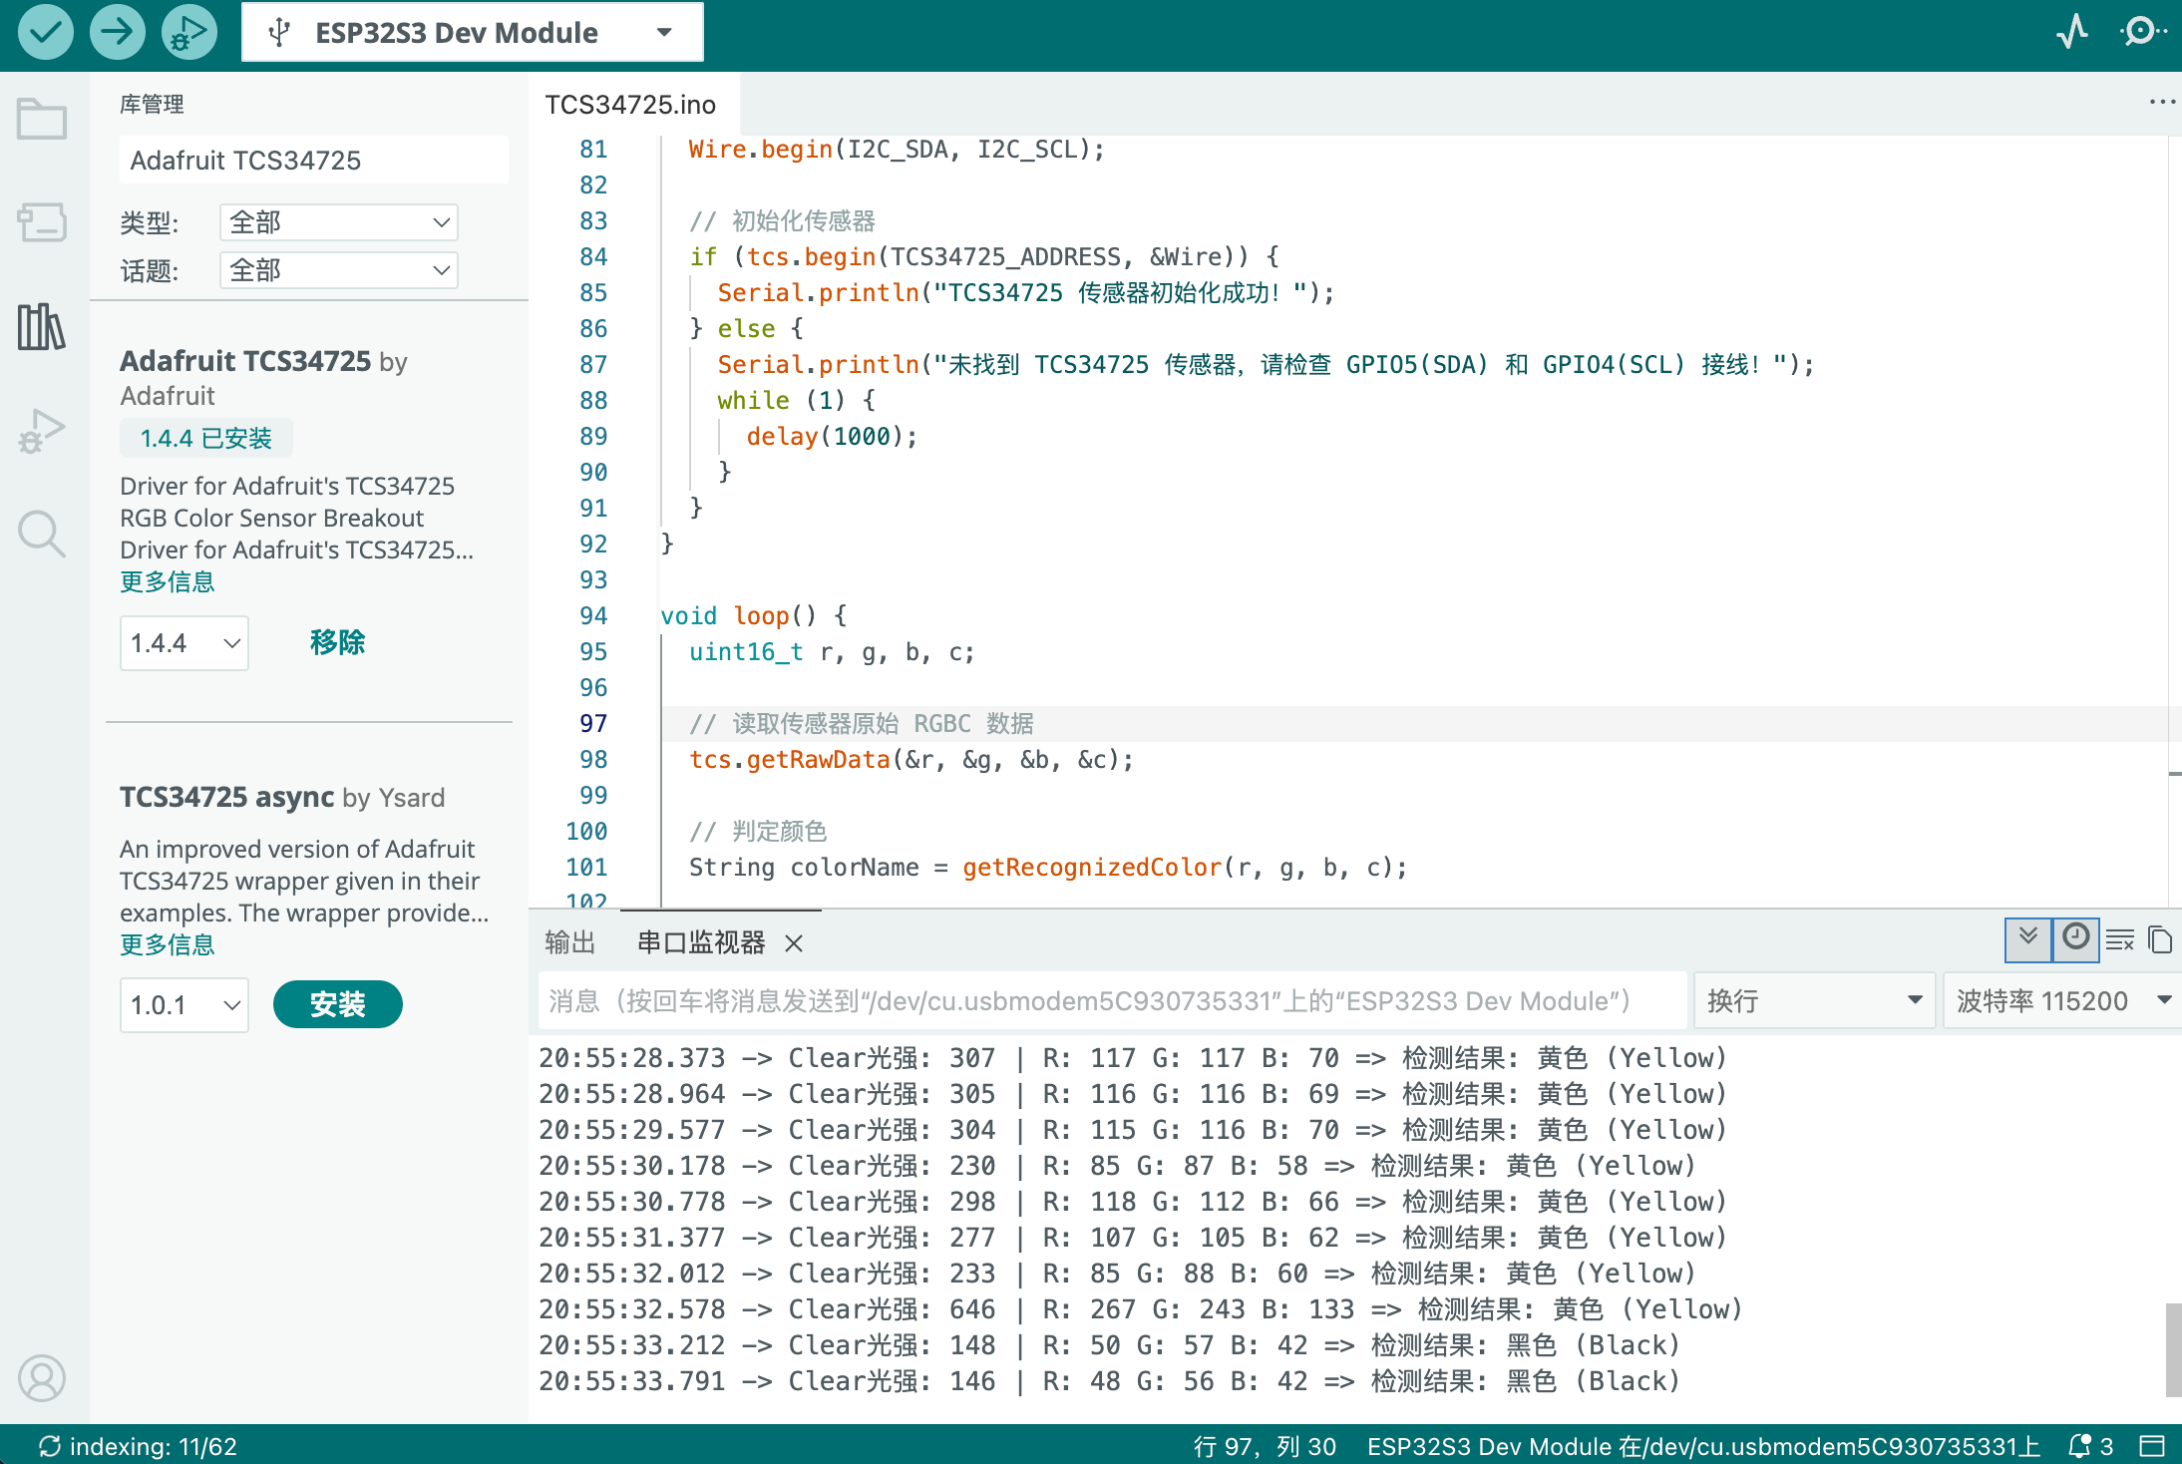Click 移除 to remove Adafruit TCS34725
This screenshot has width=2182, height=1464.
(x=337, y=643)
